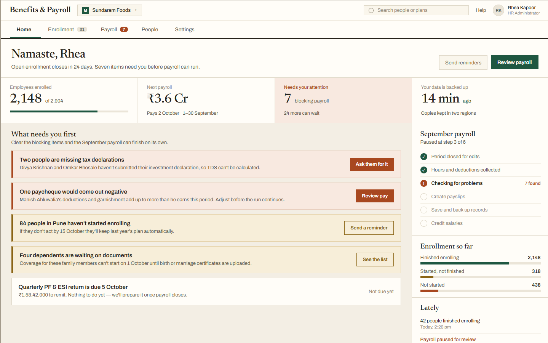Screen dimensions: 548x343
Task: Click Two people are missing tax declarations heading
Action: click(72, 160)
